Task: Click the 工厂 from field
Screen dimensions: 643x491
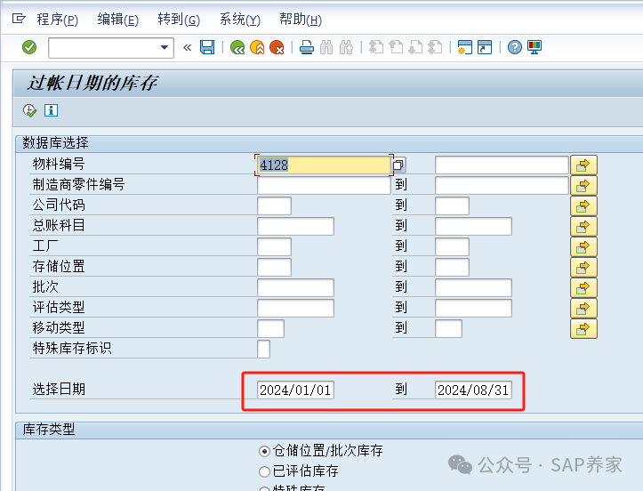Action: click(x=274, y=247)
